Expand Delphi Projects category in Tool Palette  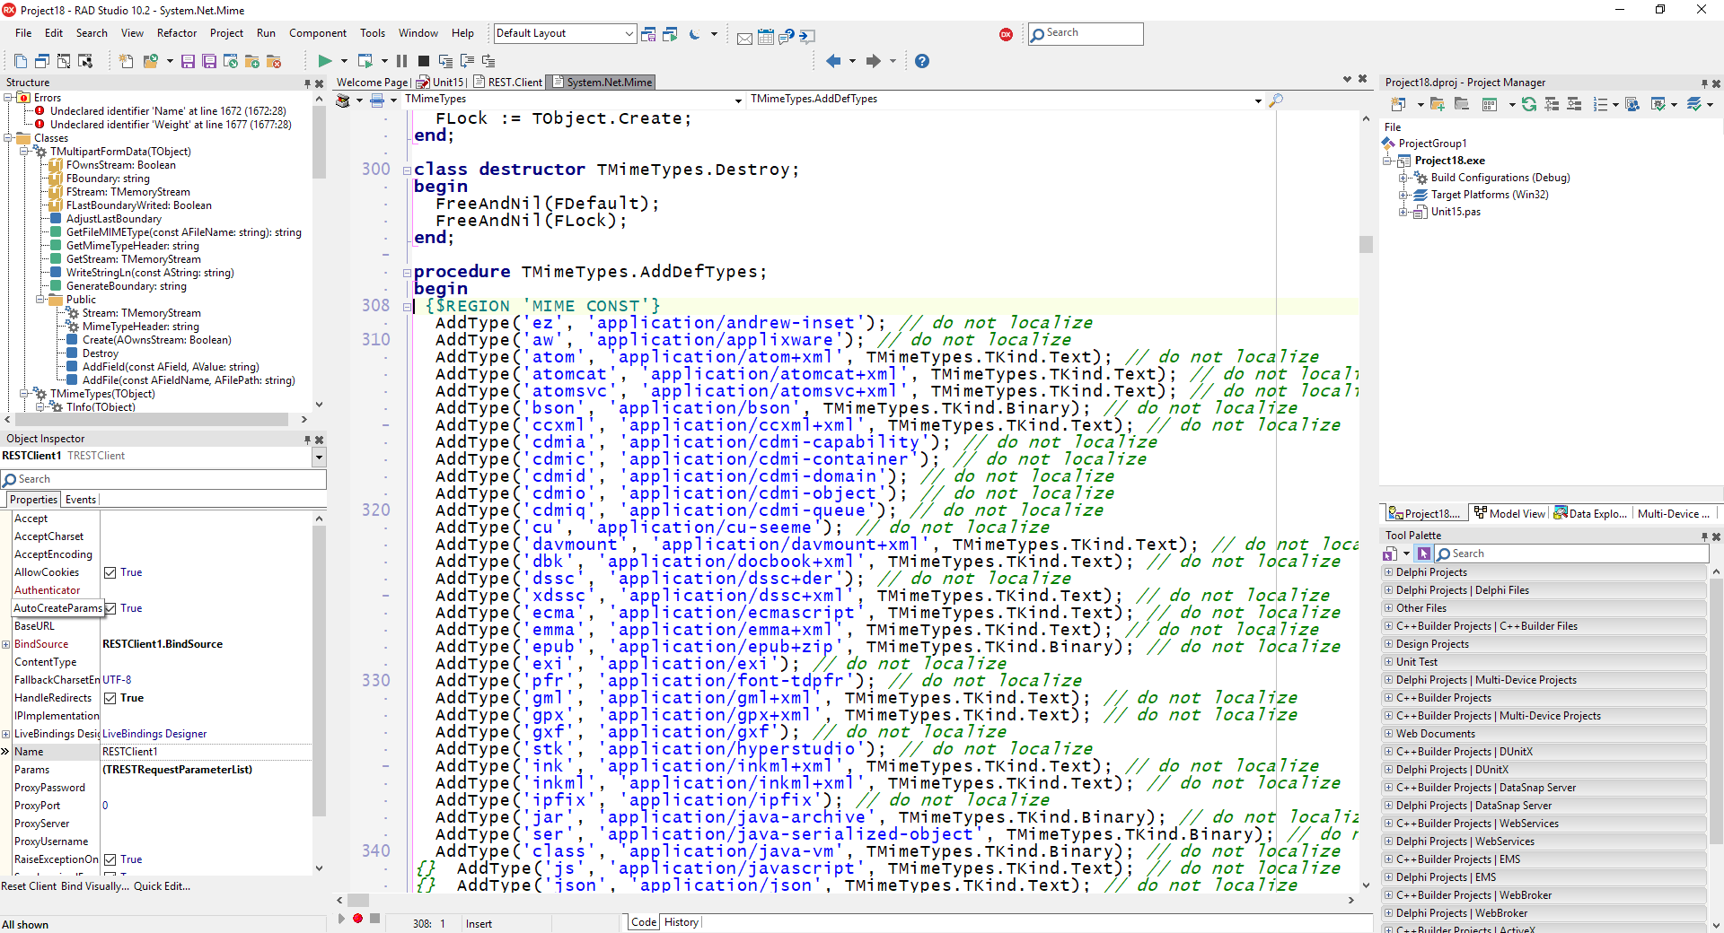click(x=1388, y=572)
